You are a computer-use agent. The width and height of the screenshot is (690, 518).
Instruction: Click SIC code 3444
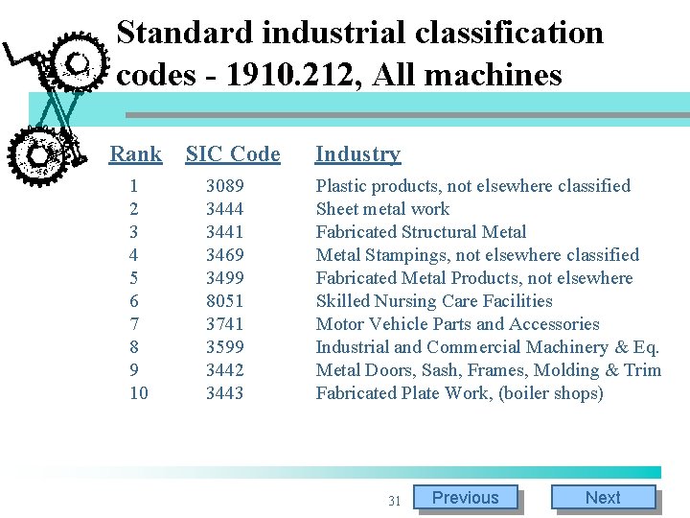click(225, 209)
